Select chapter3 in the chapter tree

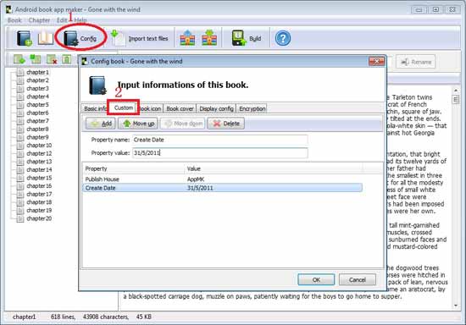37,89
